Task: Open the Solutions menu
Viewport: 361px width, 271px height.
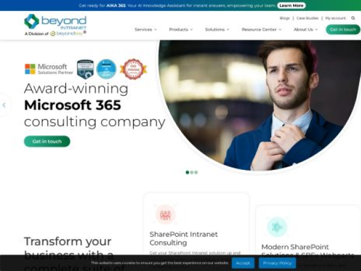Action: click(x=217, y=30)
